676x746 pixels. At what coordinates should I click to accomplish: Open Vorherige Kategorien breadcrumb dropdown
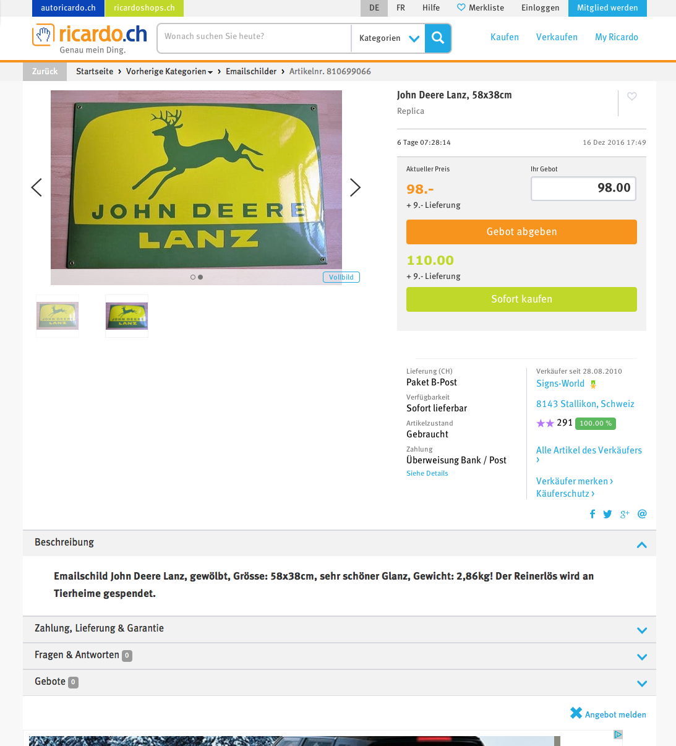169,72
